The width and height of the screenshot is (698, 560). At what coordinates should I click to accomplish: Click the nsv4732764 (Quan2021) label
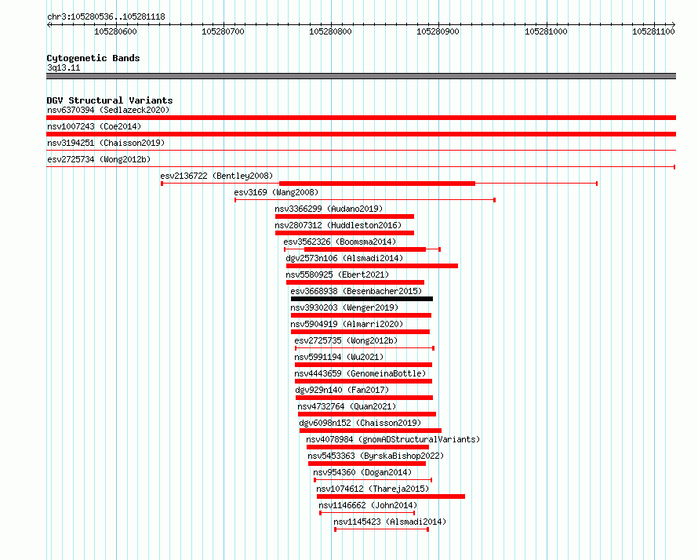tap(347, 406)
